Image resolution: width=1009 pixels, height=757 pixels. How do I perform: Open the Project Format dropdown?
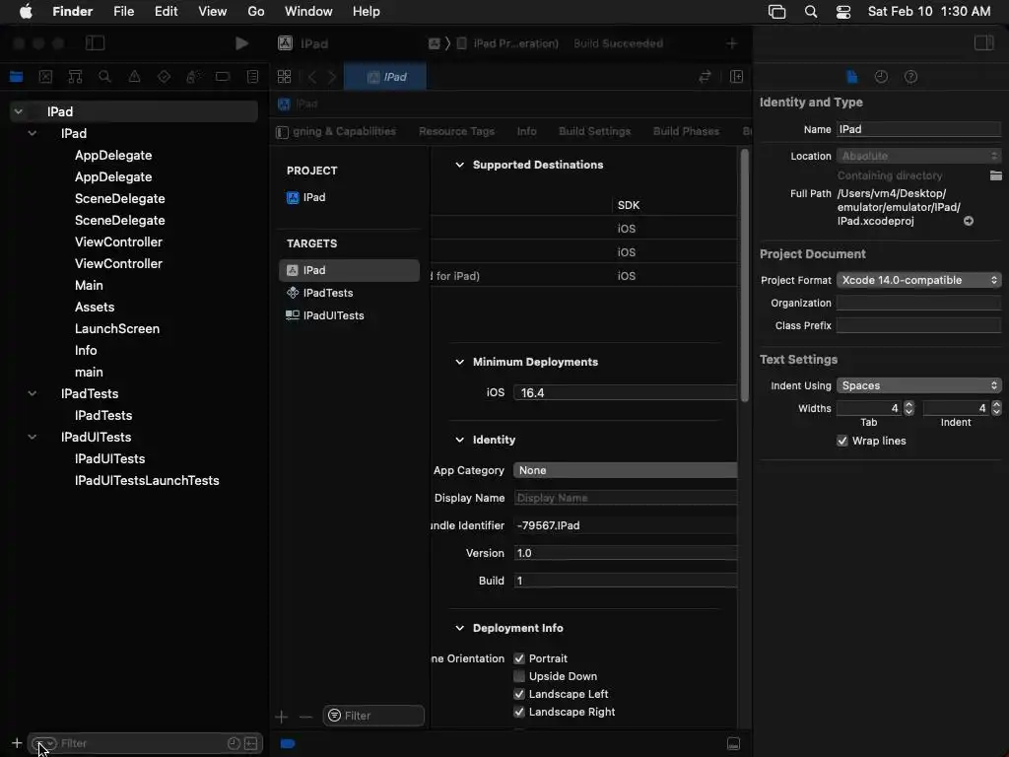[x=919, y=280]
